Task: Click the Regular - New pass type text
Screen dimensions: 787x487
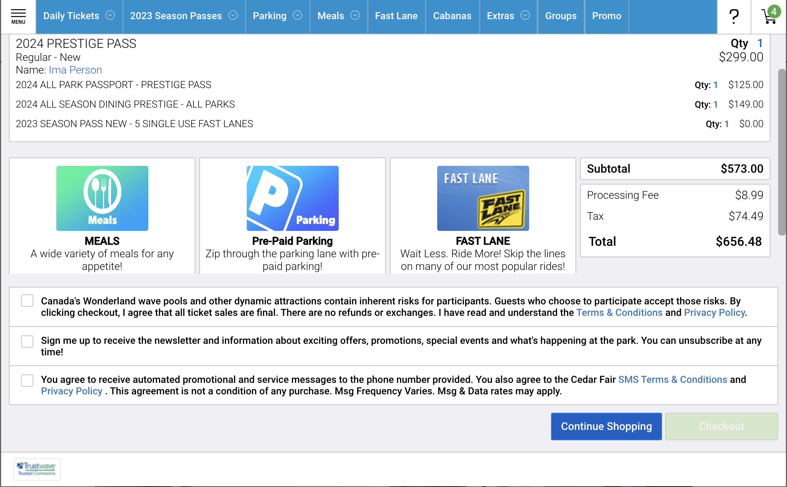Action: [48, 57]
